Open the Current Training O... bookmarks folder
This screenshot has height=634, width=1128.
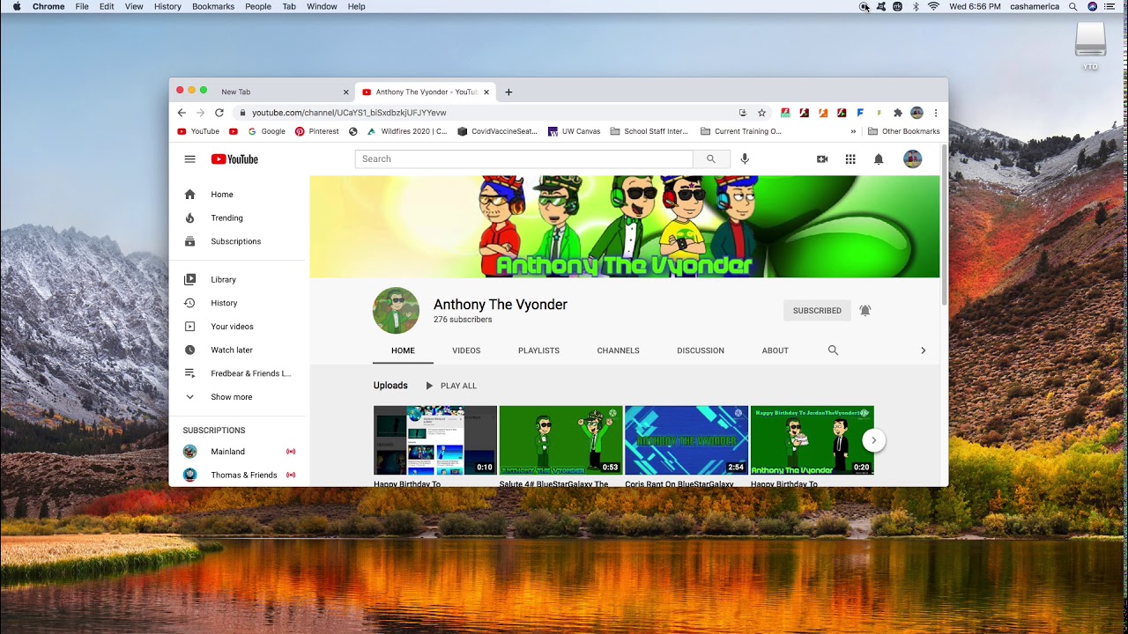point(740,131)
